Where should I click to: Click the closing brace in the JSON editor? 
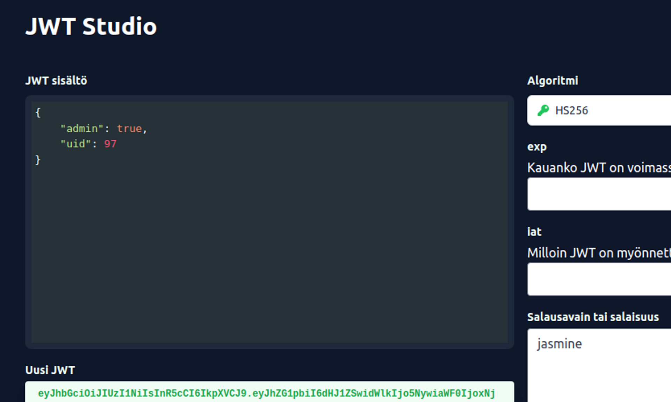click(x=38, y=160)
